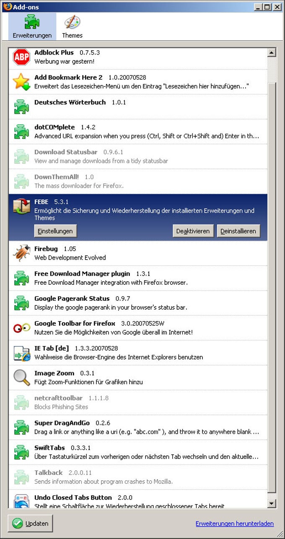Select the Image Zoom entry name

click(54, 373)
